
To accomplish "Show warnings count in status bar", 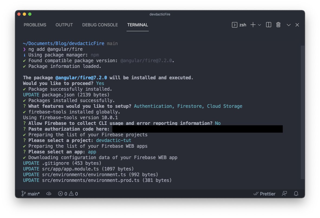I will (73, 194).
